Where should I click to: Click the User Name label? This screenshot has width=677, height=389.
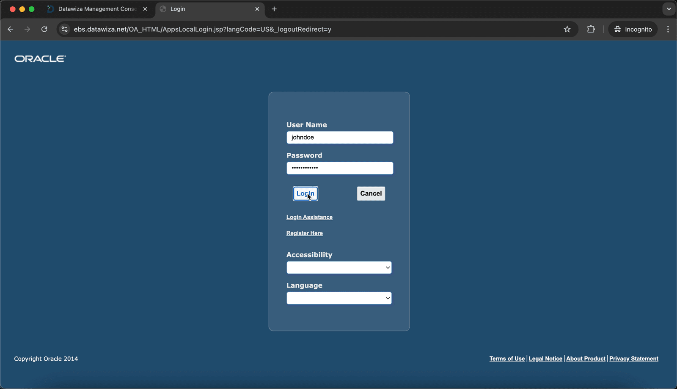click(x=307, y=125)
